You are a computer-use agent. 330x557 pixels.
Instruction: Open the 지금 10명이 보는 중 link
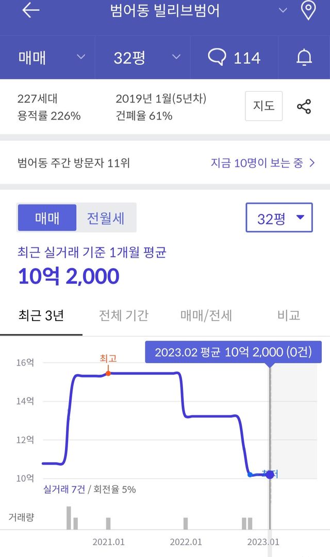pyautogui.click(x=262, y=163)
